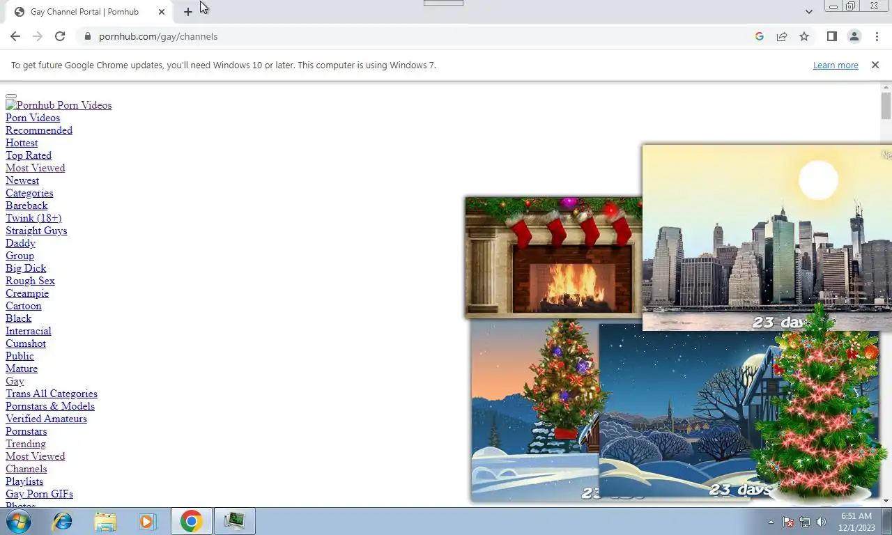Open the Pornhub Porn Videos logo link
The height and width of the screenshot is (535, 892).
click(x=59, y=105)
